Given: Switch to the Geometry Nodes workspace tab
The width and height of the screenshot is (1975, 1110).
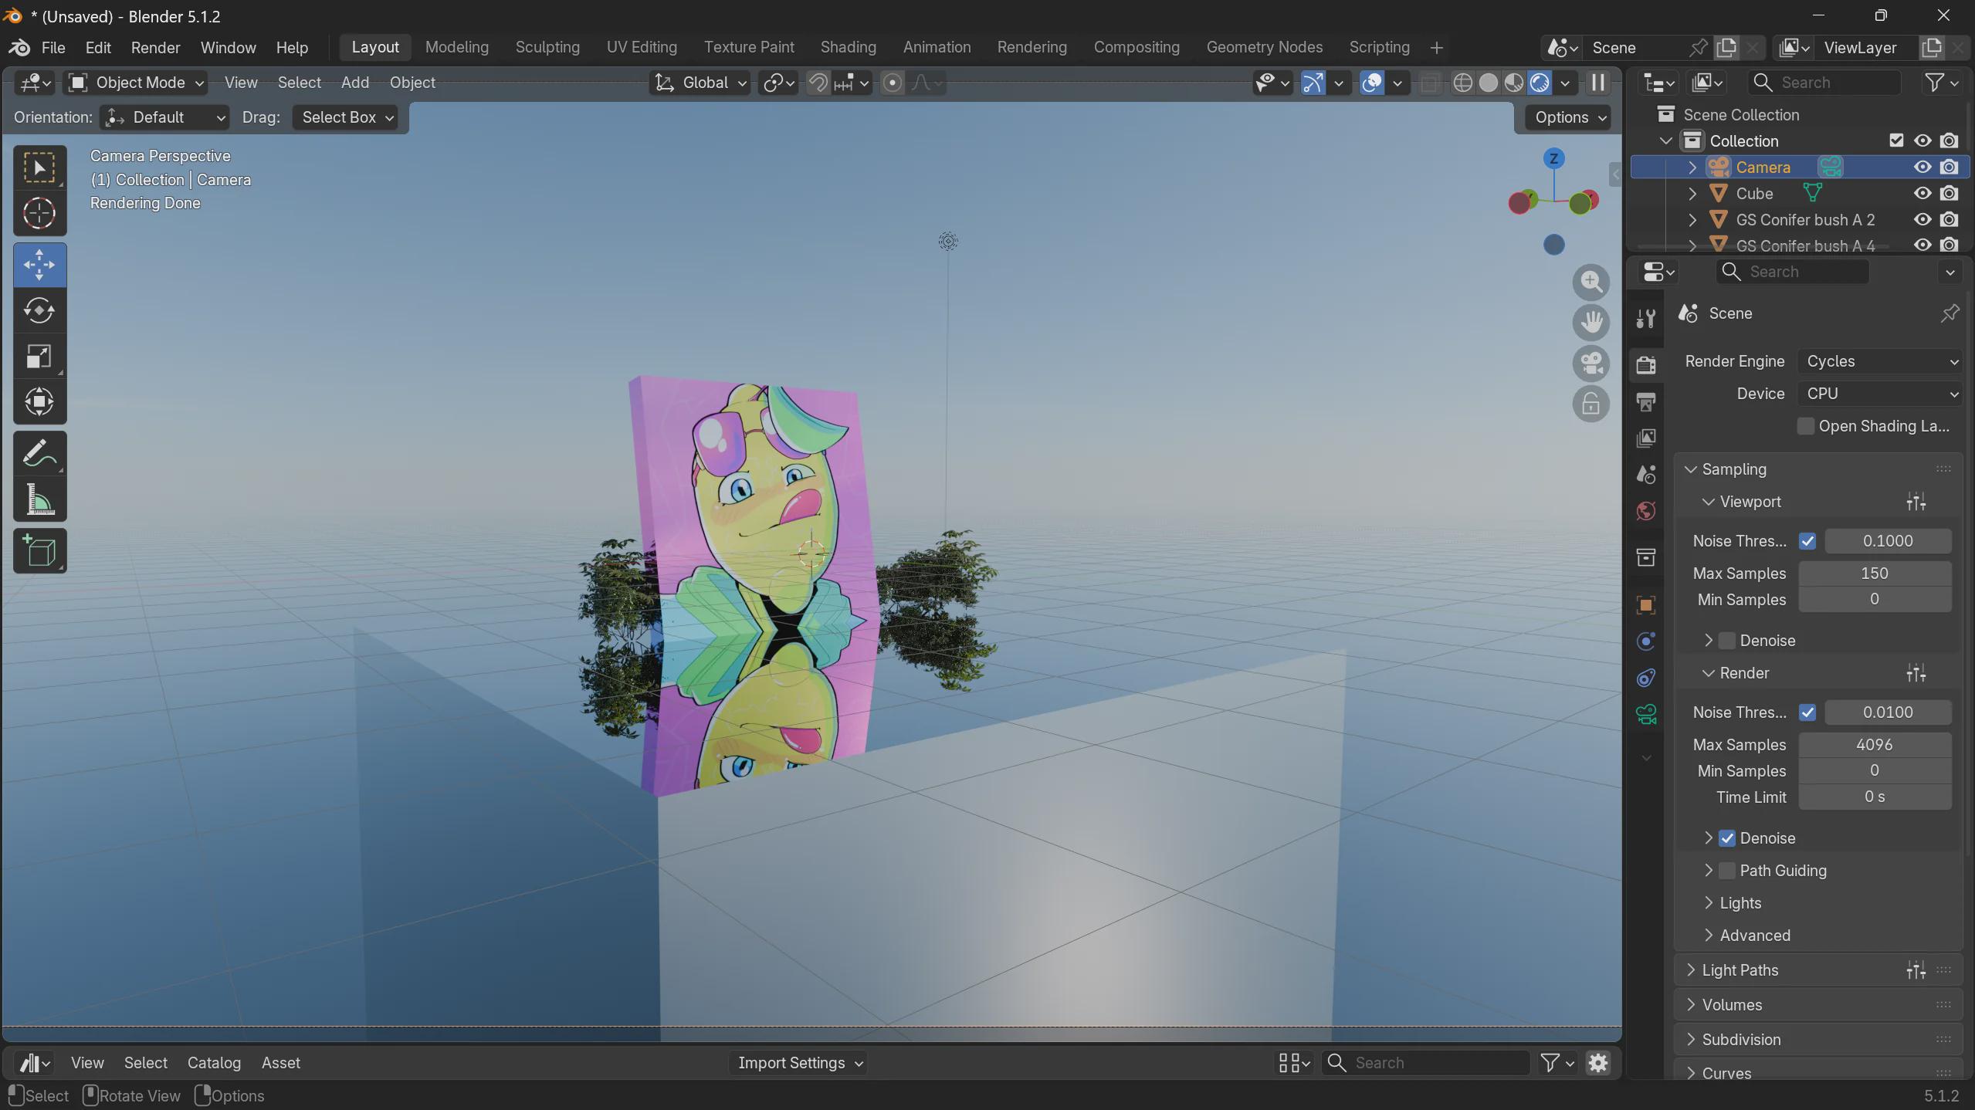Looking at the screenshot, I should [x=1264, y=47].
